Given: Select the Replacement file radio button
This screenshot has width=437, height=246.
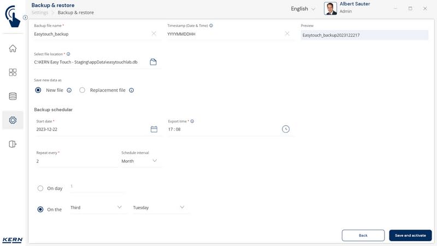Looking at the screenshot, I should [x=82, y=90].
